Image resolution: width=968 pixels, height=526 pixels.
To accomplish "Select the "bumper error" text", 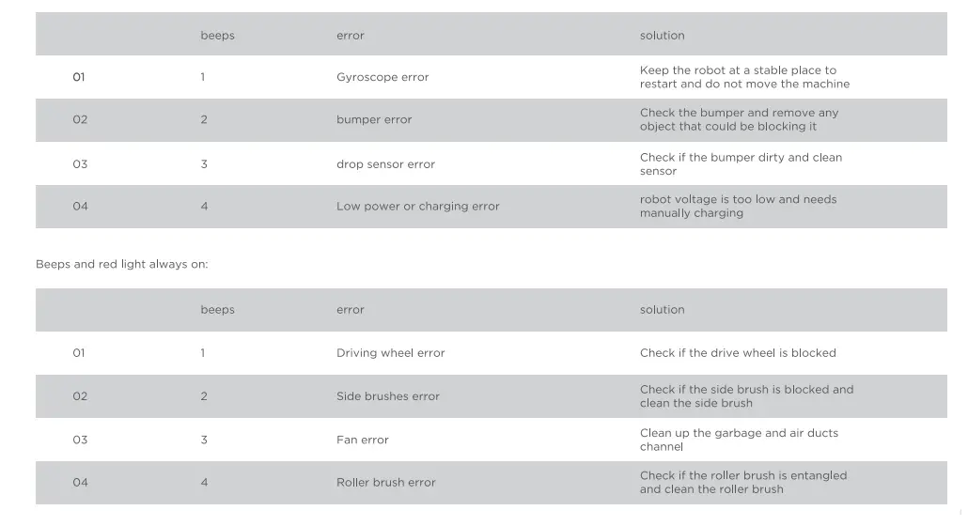I will 374,119.
